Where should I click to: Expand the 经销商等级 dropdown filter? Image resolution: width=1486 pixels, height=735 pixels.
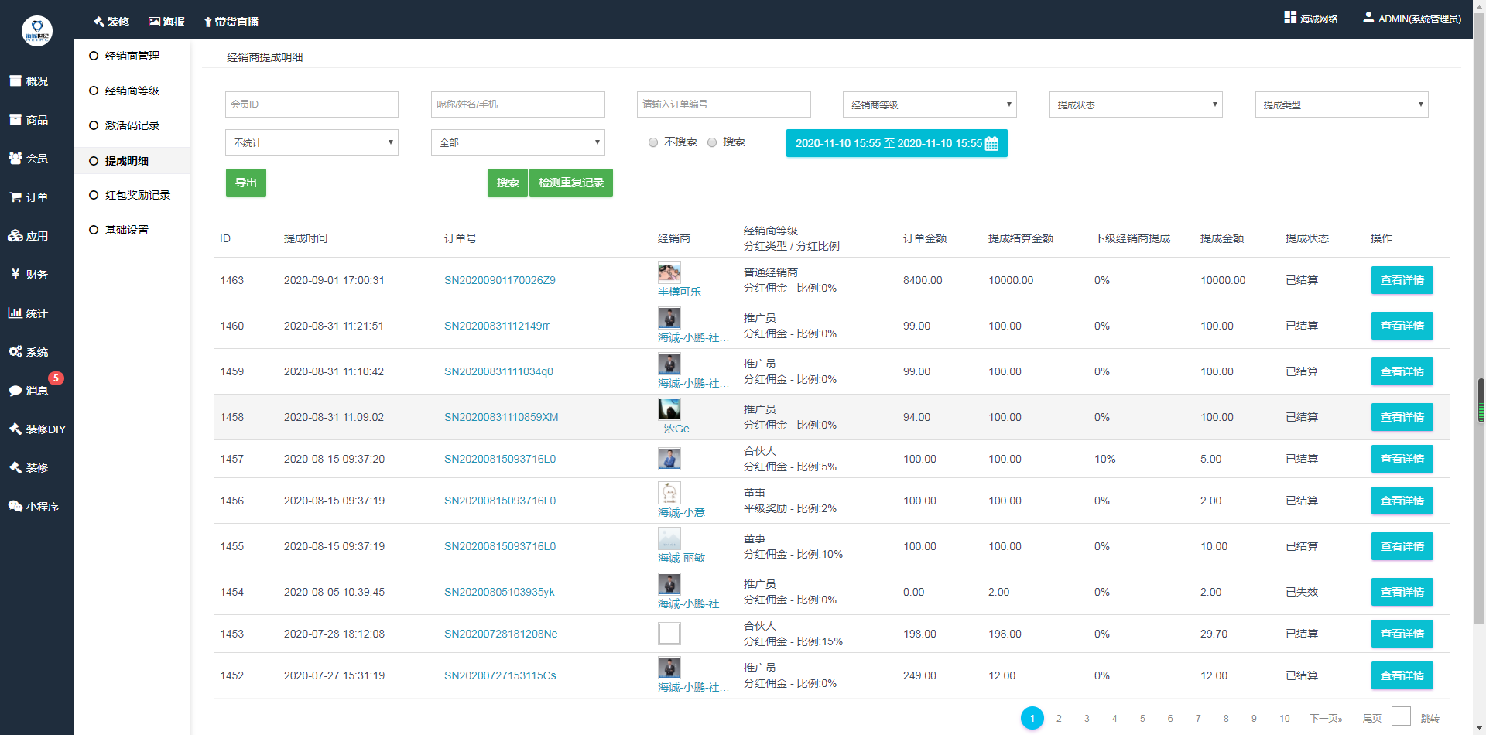[929, 104]
